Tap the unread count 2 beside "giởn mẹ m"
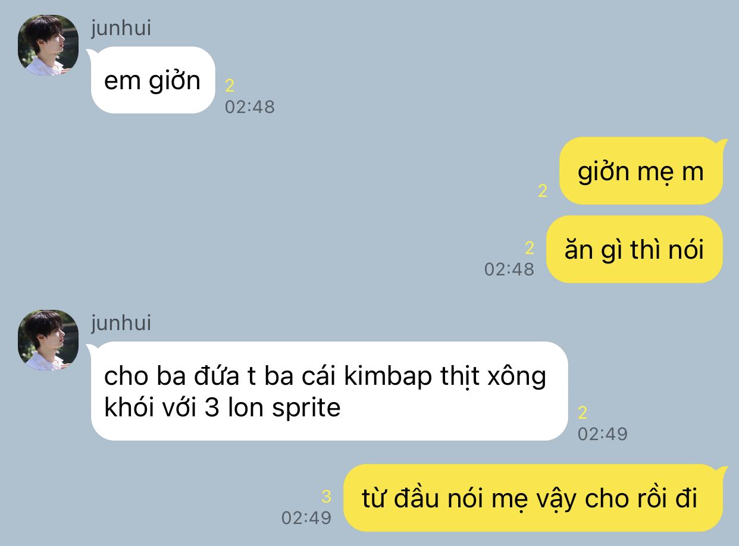 (x=542, y=191)
